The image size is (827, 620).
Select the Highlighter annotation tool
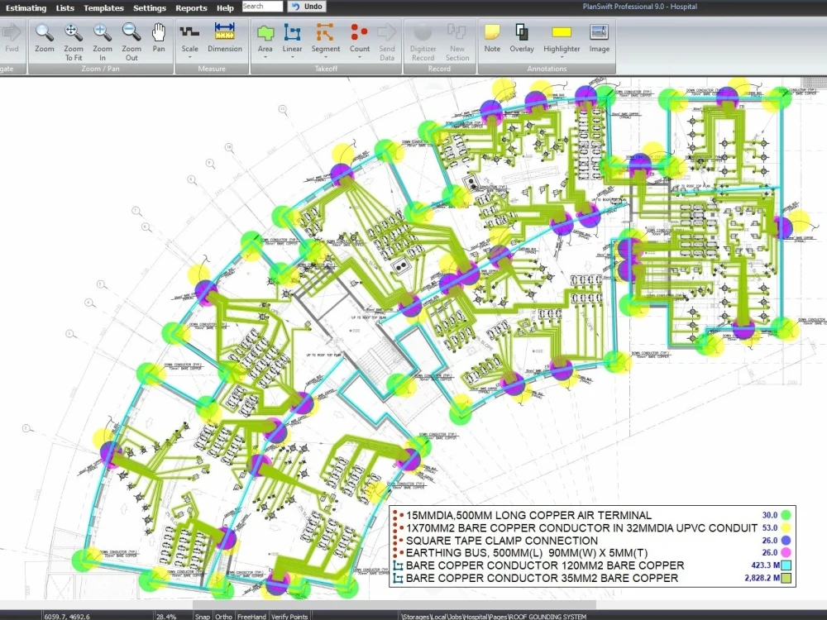pos(562,38)
